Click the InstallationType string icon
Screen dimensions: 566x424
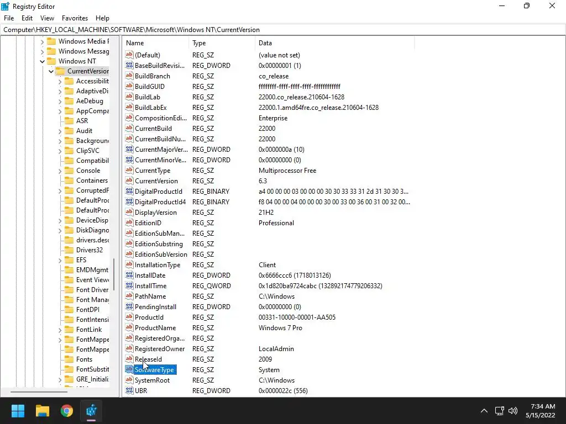click(x=129, y=264)
